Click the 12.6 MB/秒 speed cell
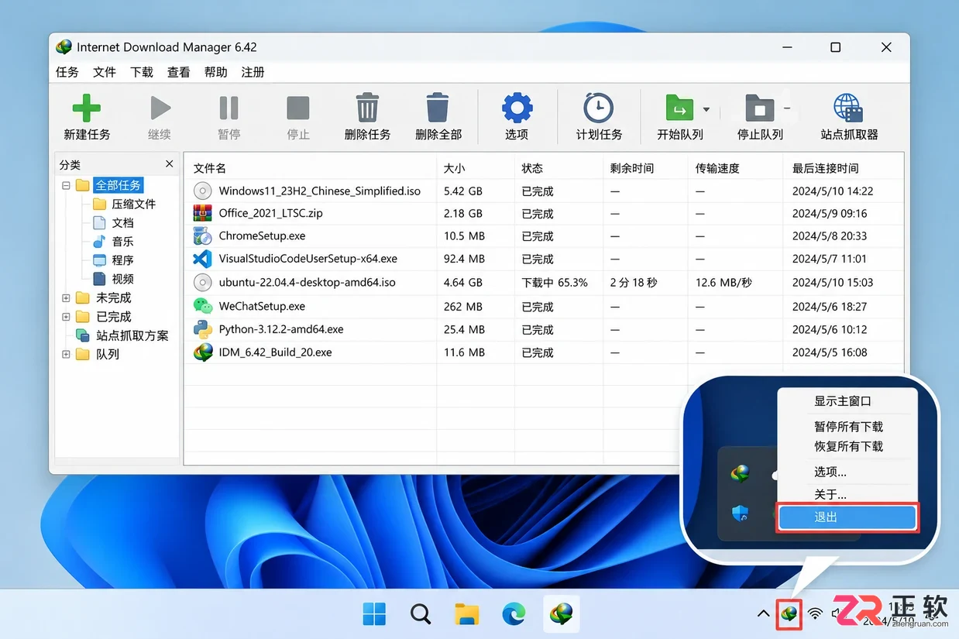This screenshot has height=639, width=959. coord(724,282)
